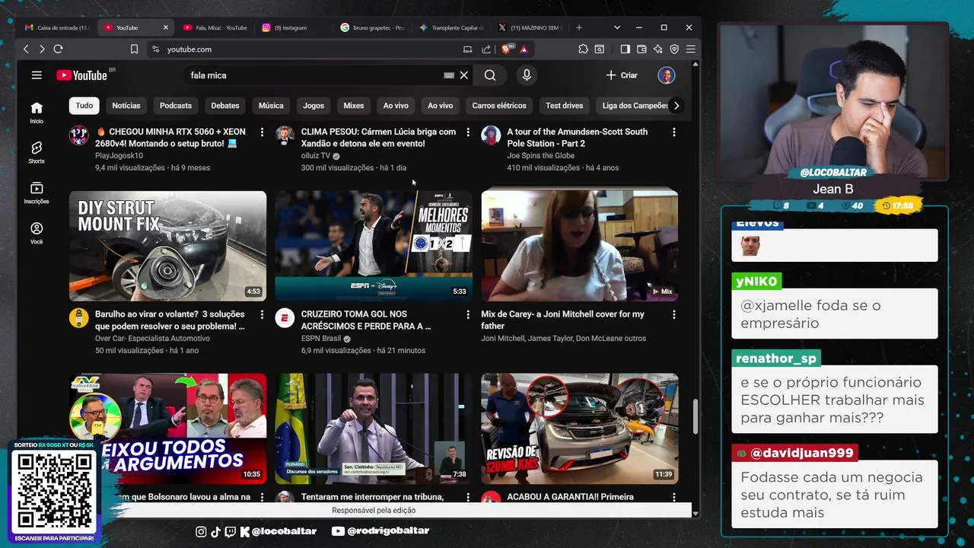Open the DIY Strut Mount Fix thumbnail
Viewport: 974px width, 548px height.
coord(167,245)
